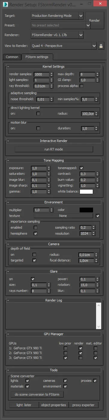The width and height of the screenshot is (109, 420).
Task: Open the object properties tool
Action: click(54, 405)
